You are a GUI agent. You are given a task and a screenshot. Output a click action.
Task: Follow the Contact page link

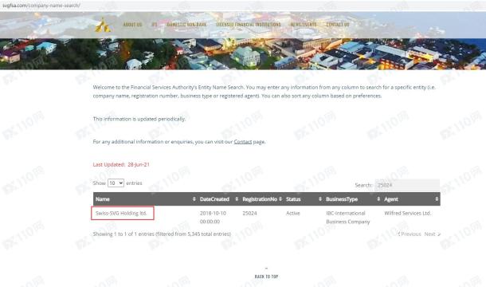point(243,142)
